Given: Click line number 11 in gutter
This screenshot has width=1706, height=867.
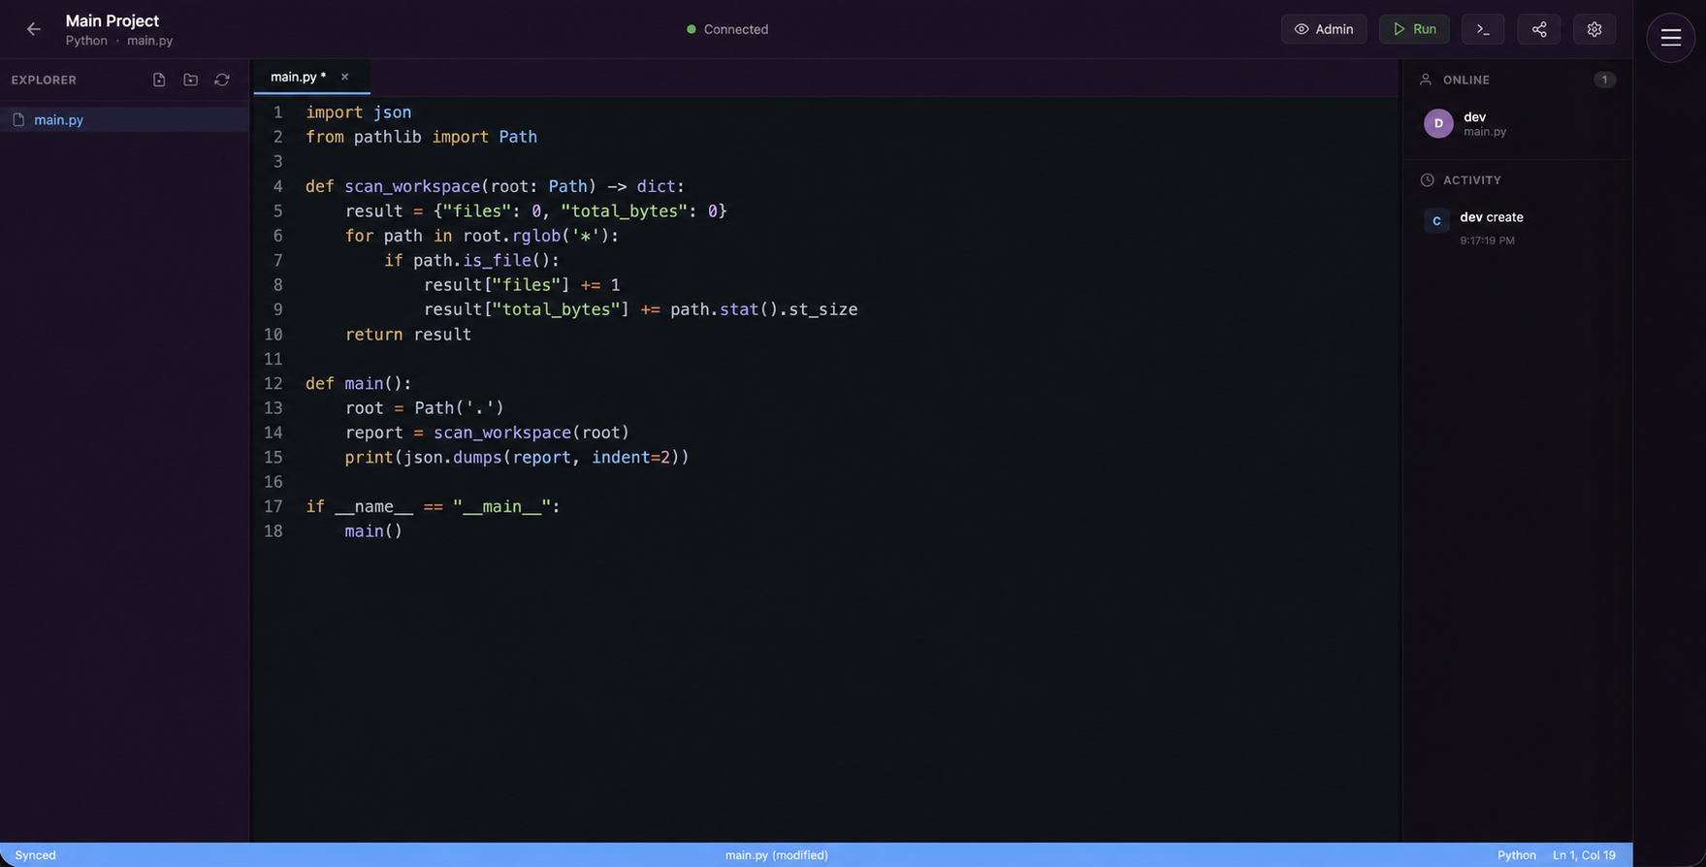Looking at the screenshot, I should (274, 359).
